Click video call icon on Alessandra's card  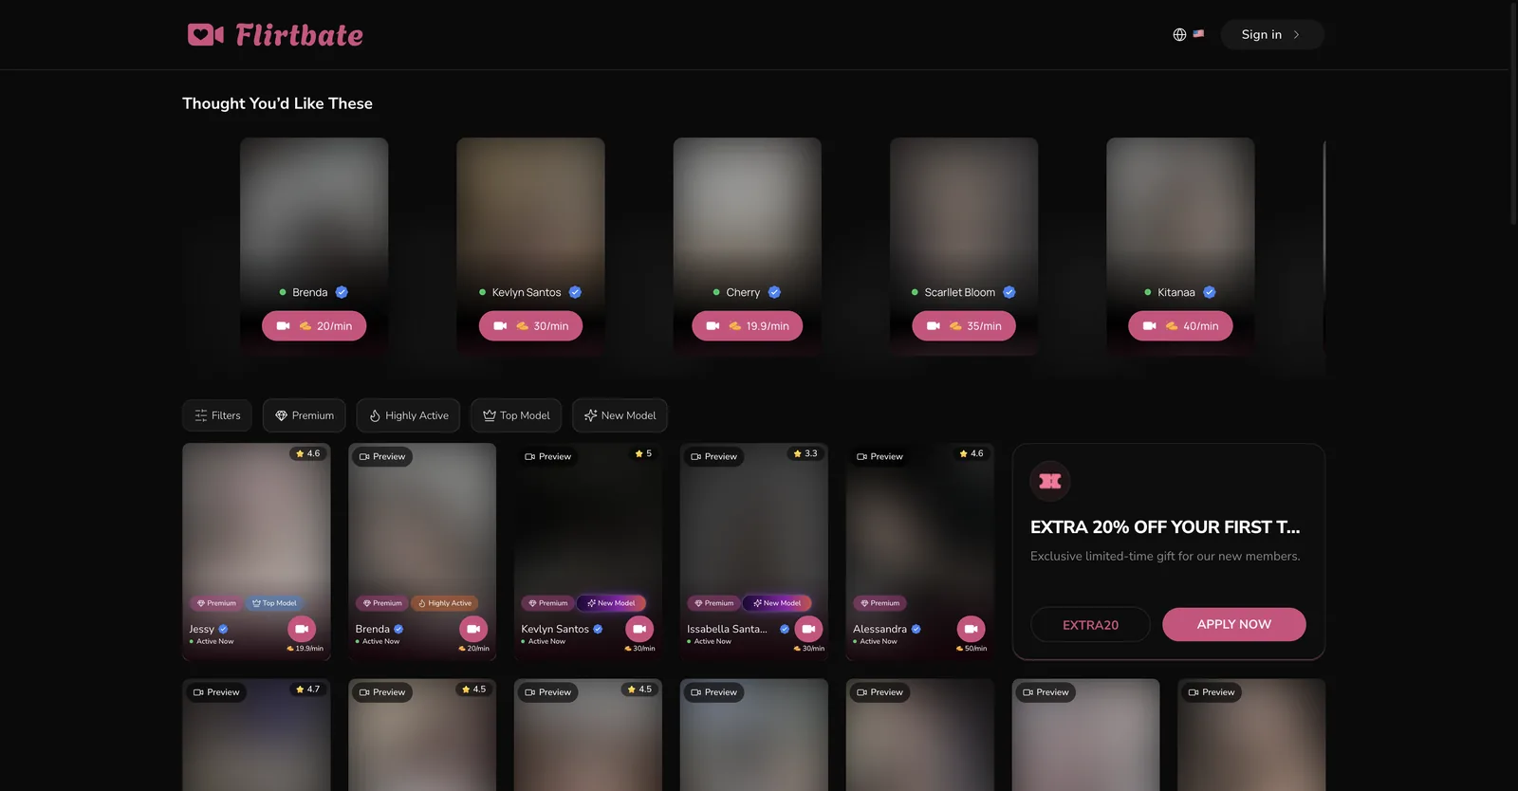(971, 629)
